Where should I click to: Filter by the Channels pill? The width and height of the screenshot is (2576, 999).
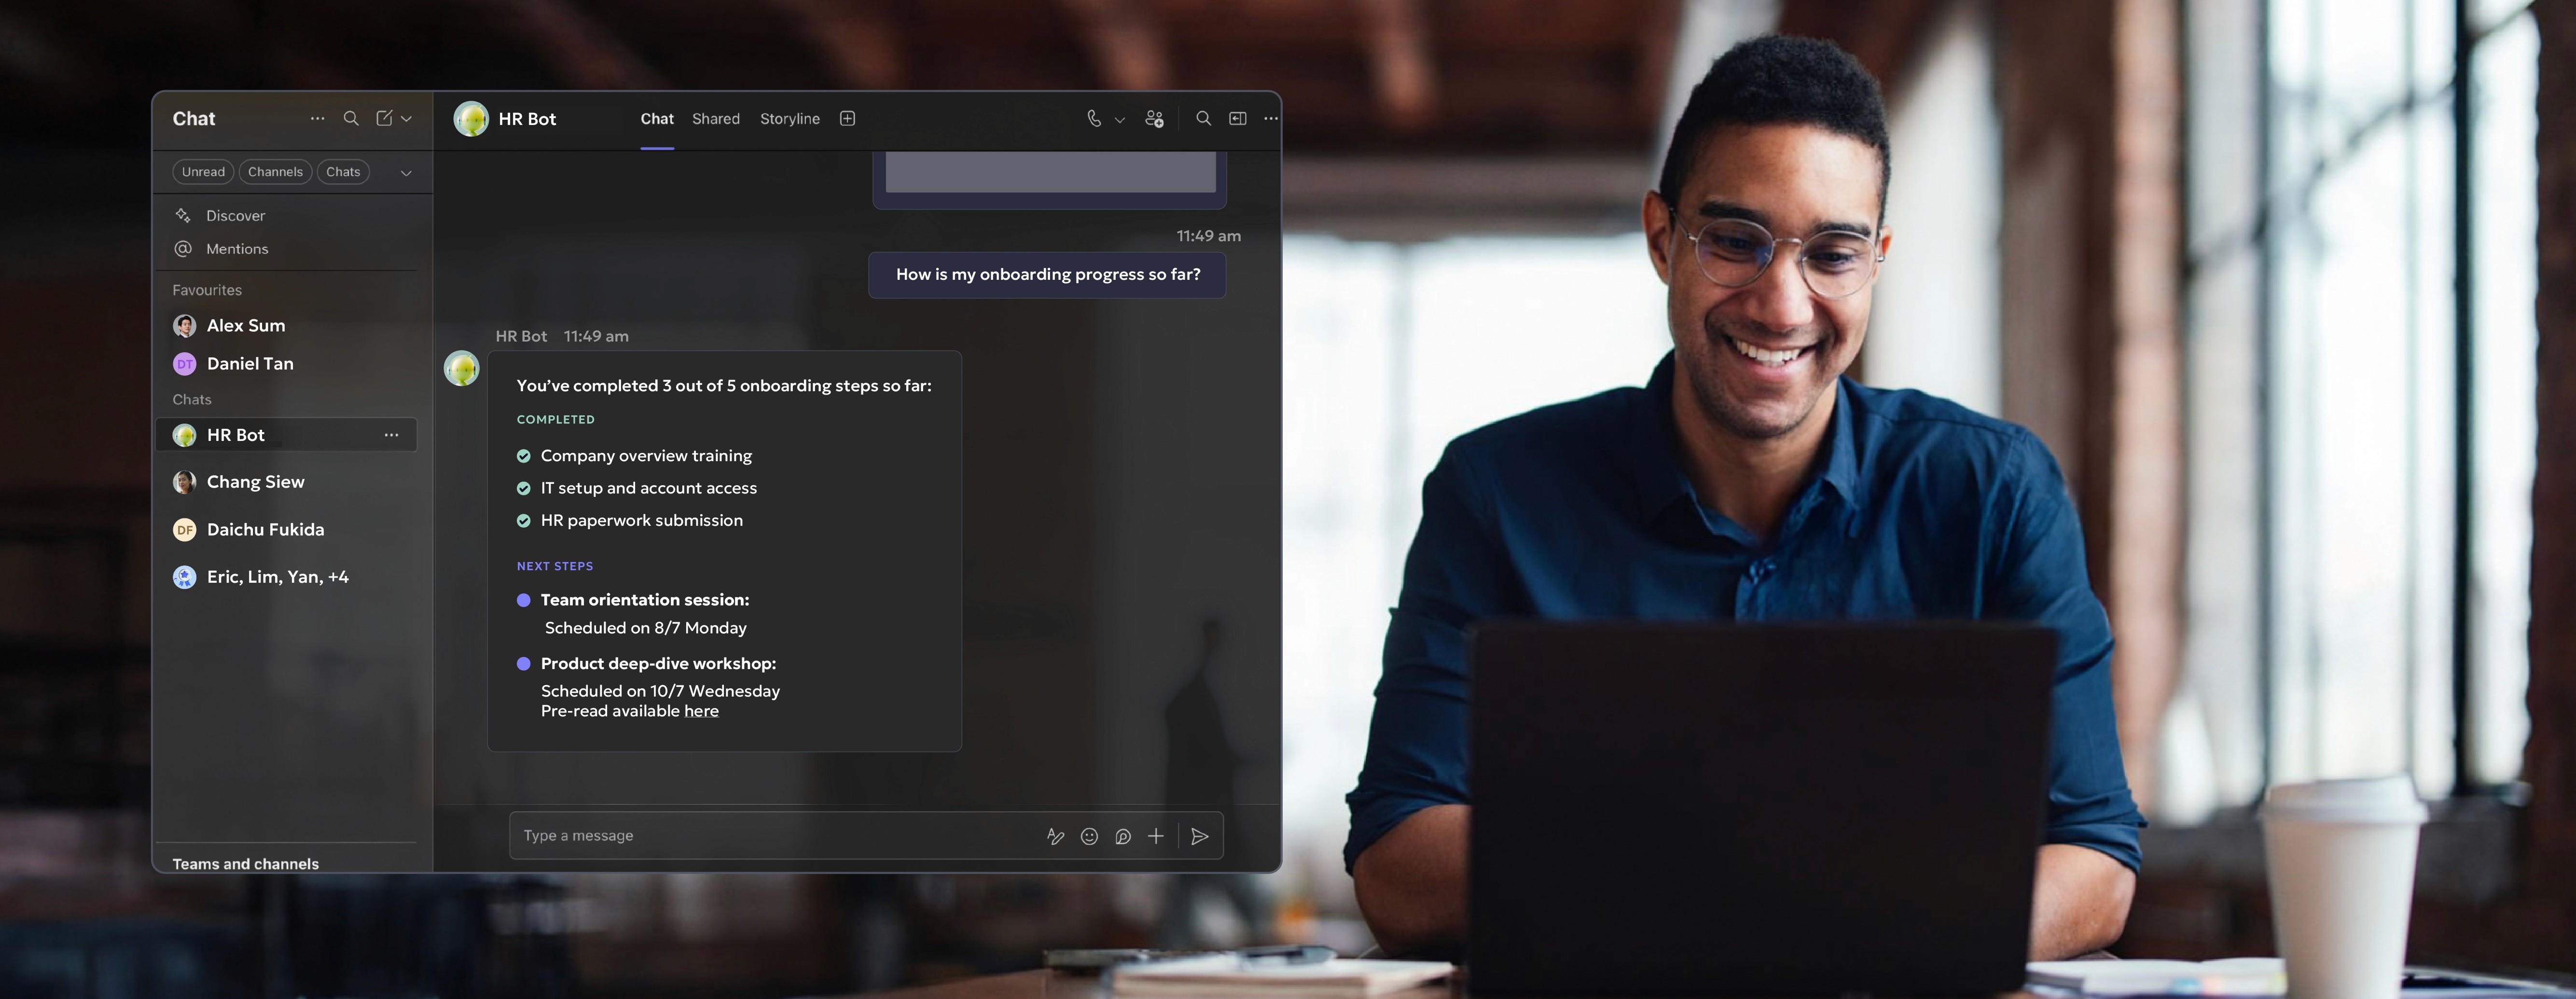[x=275, y=172]
